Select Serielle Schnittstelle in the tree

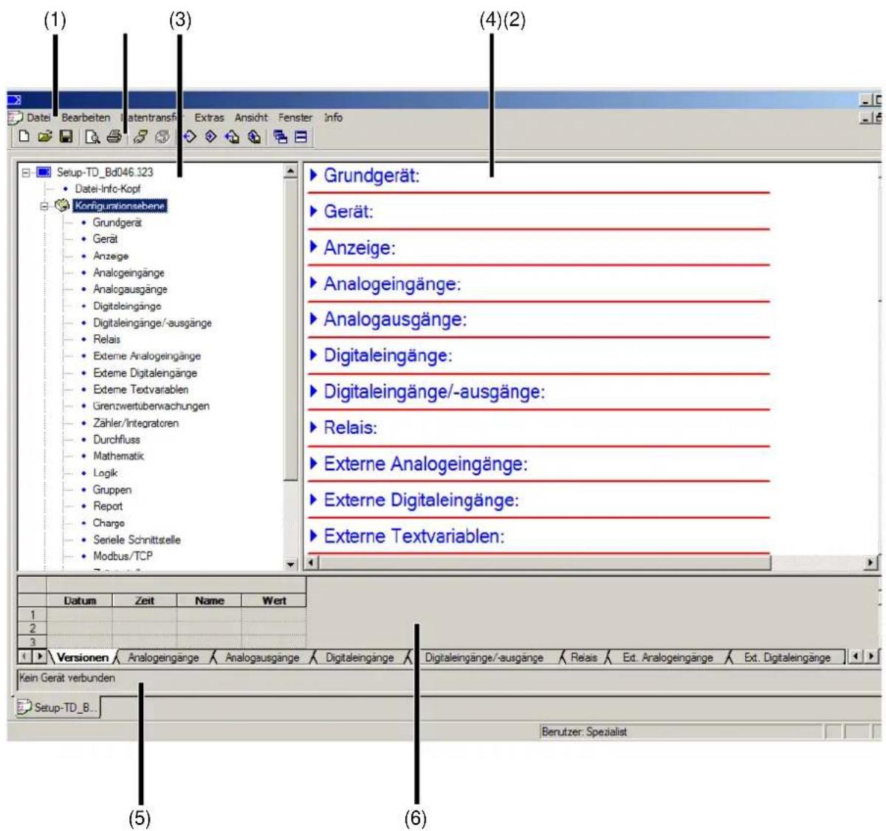pos(137,539)
